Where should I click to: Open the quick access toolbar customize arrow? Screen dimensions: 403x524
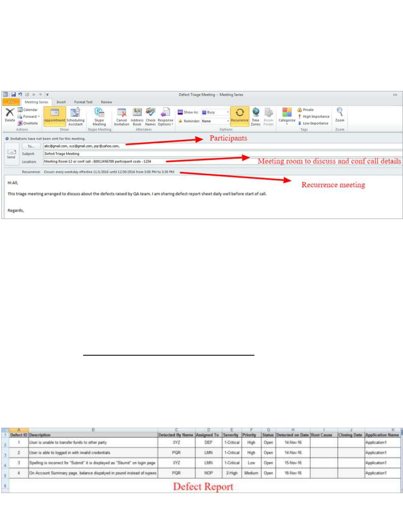coord(47,95)
